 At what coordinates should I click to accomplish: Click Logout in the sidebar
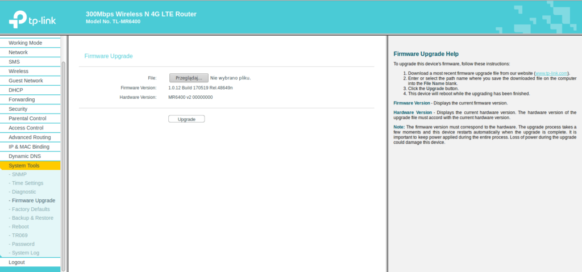coord(17,262)
